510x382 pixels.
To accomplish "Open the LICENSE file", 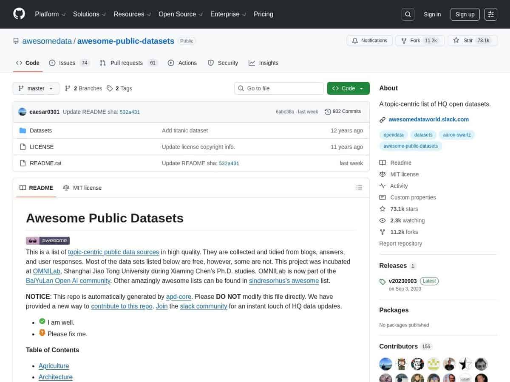I will [42, 147].
